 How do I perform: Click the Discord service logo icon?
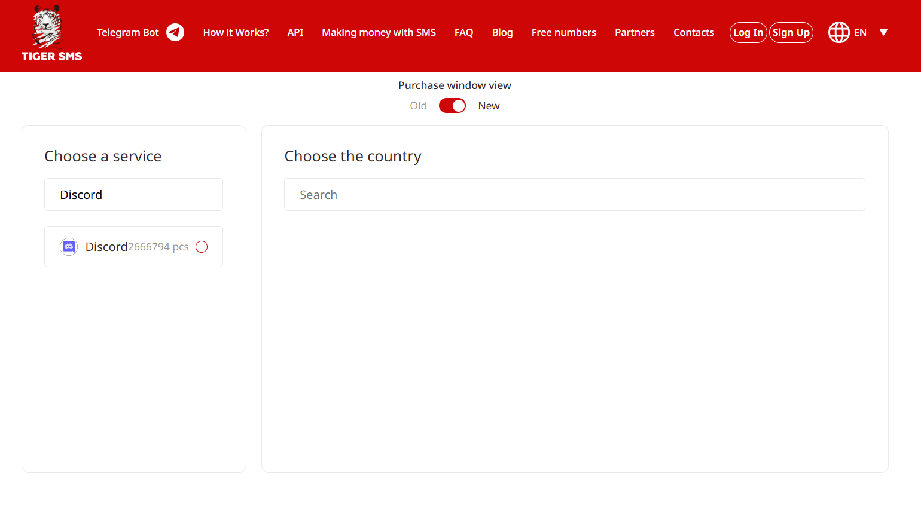coord(69,247)
